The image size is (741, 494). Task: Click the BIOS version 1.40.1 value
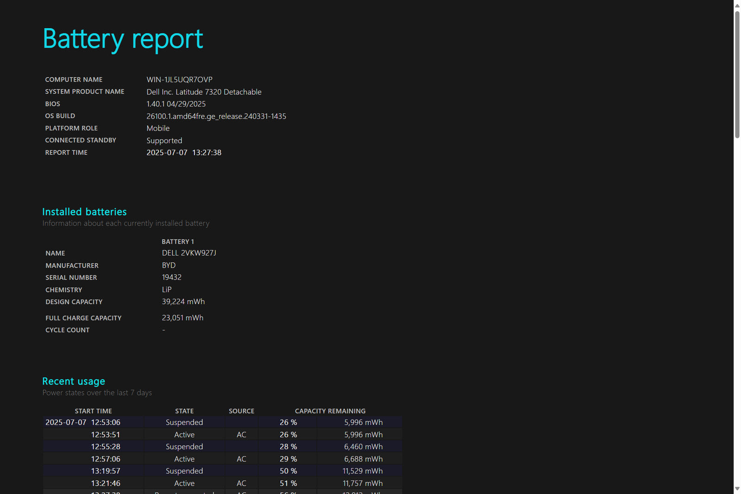[x=176, y=104]
